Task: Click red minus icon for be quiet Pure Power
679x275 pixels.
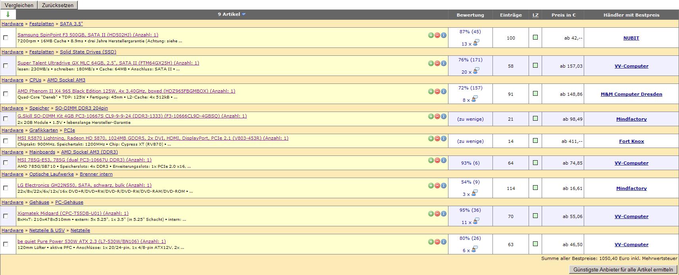Action: 437,242
